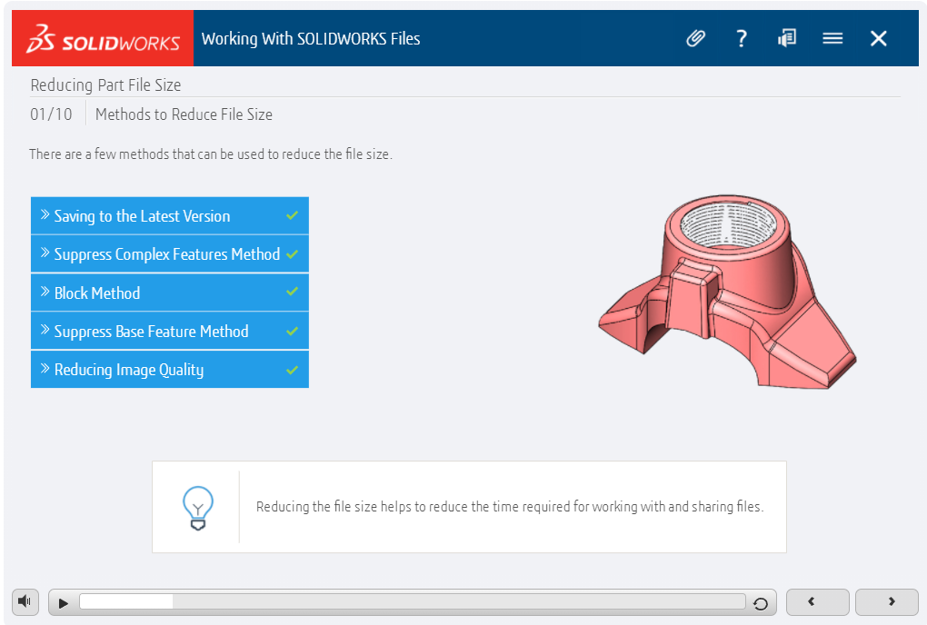
Task: Replay the slide with the reload icon
Action: click(x=761, y=603)
